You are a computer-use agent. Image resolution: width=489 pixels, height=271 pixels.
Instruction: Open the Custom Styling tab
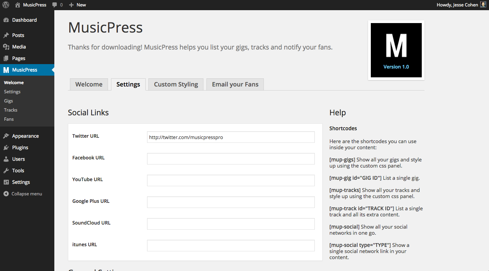[x=176, y=84]
